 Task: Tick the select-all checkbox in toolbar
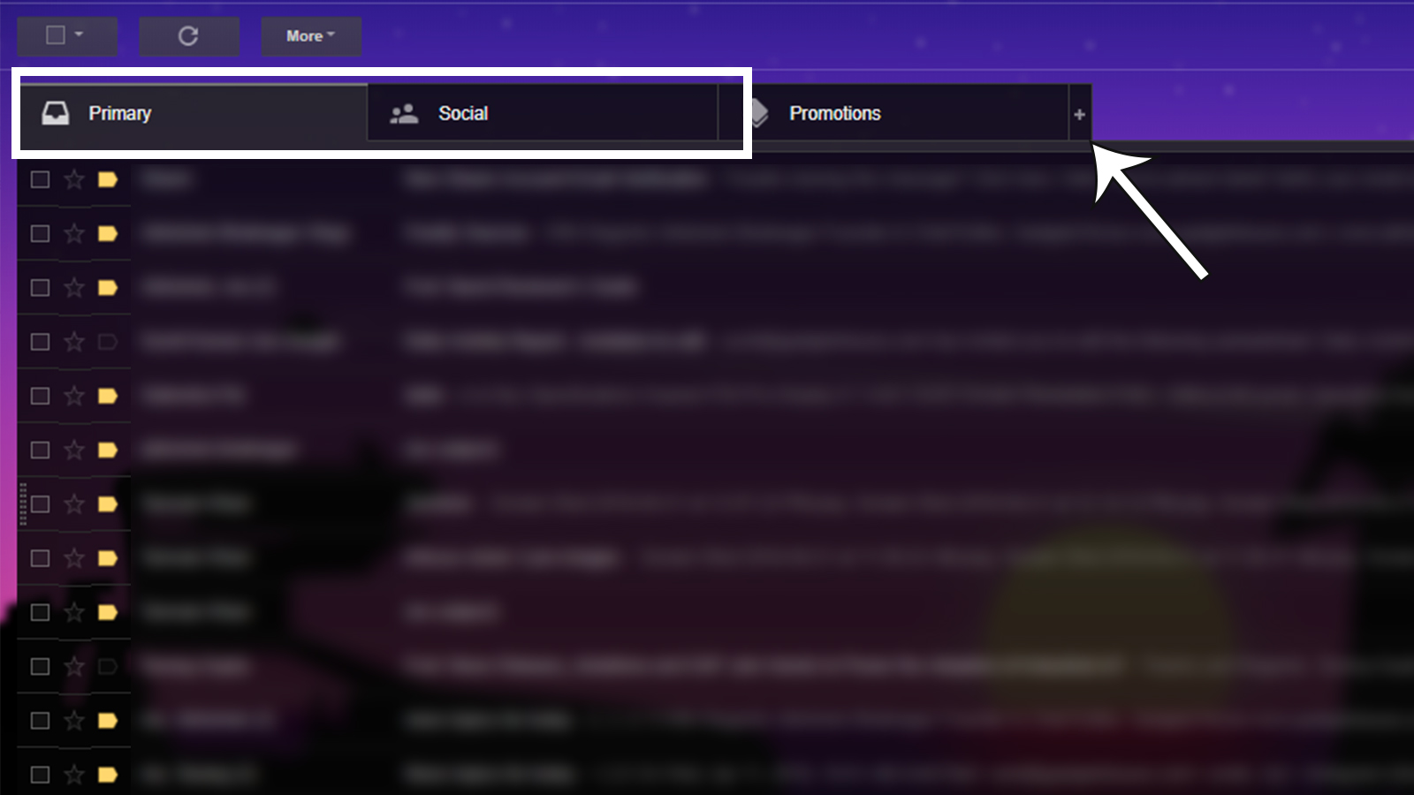click(56, 35)
